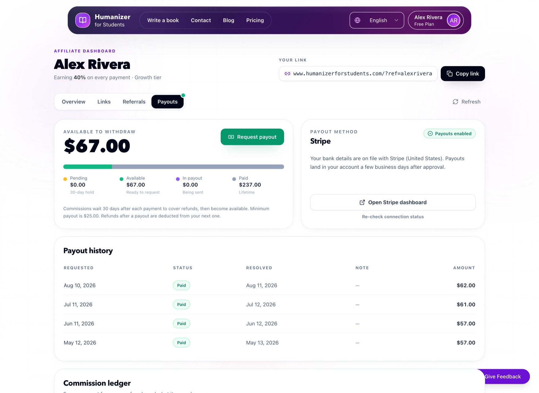539x393 pixels.
Task: Click the Jul 12, 2026 resolved date
Action: 261,304
